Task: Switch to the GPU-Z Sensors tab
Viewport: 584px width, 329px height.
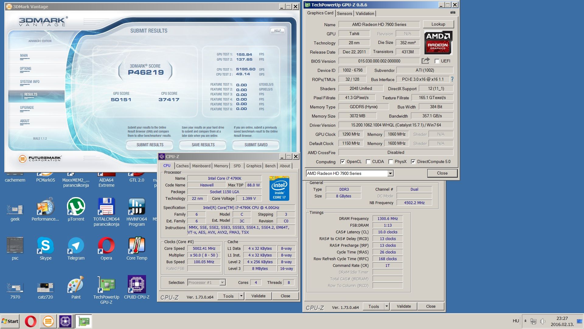Action: (x=344, y=13)
